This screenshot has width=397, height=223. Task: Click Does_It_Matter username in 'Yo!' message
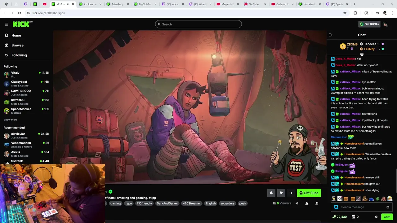(x=345, y=59)
